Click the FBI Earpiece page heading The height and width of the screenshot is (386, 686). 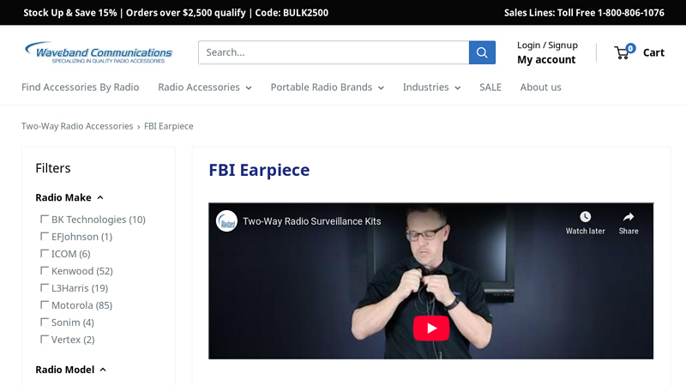[259, 170]
